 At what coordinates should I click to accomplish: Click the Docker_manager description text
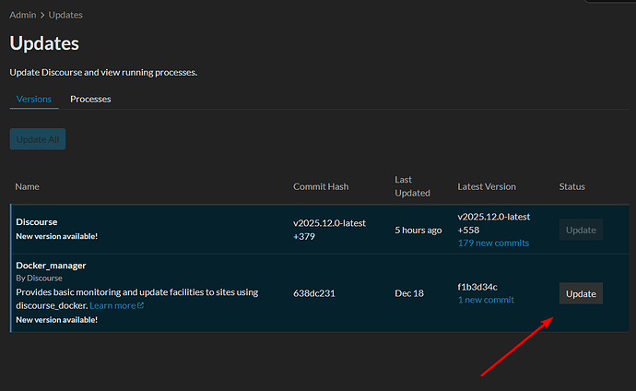137,299
